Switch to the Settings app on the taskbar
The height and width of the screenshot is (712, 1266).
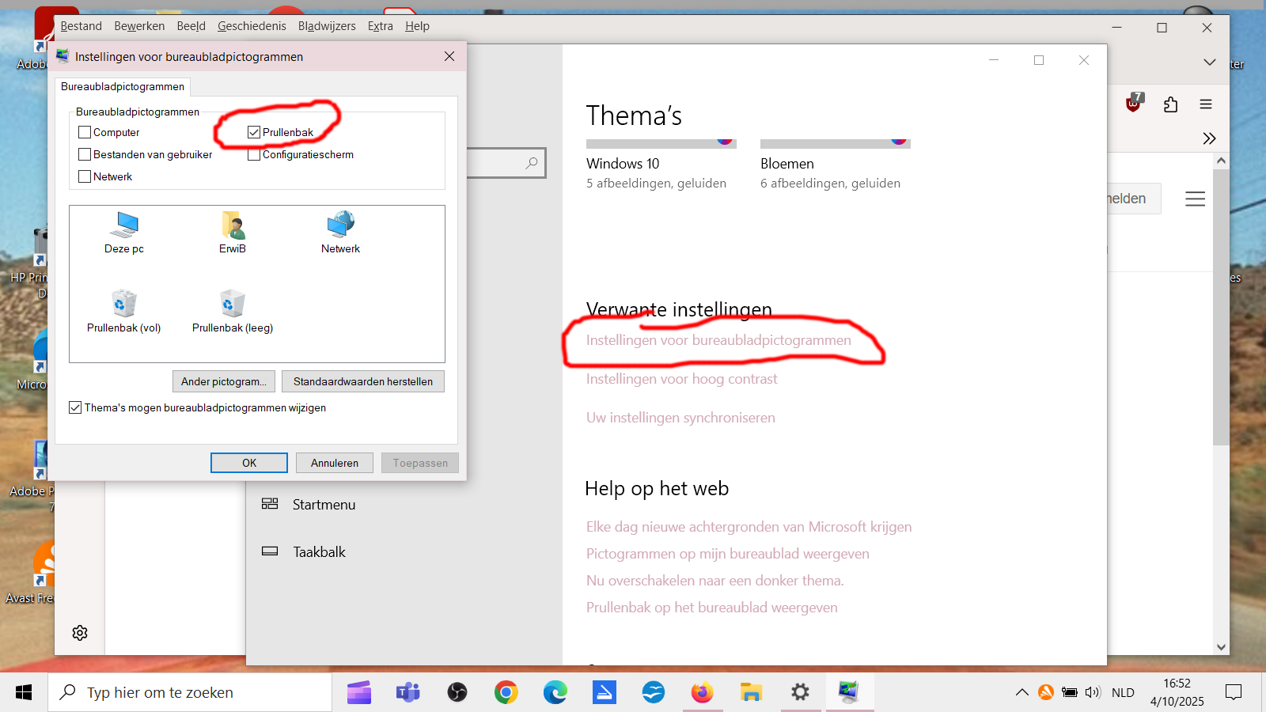[801, 692]
